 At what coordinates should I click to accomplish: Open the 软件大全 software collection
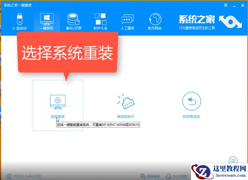[100, 22]
